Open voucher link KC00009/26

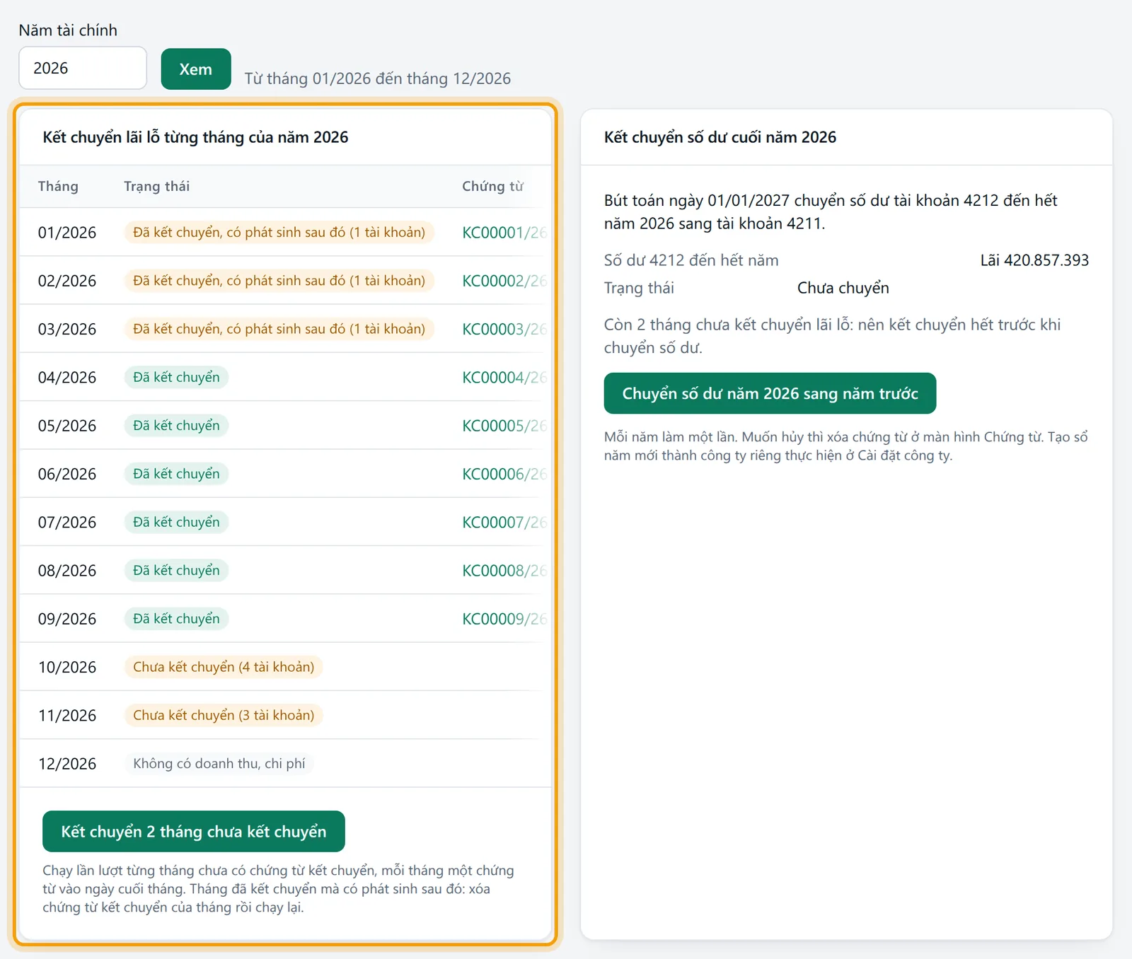[505, 619]
